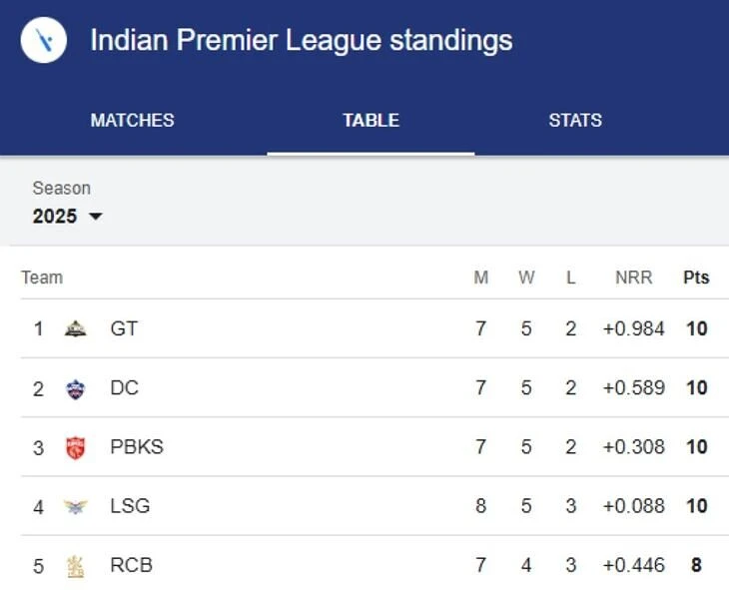729x590 pixels.
Task: Open the RCB team name
Action: tap(131, 565)
